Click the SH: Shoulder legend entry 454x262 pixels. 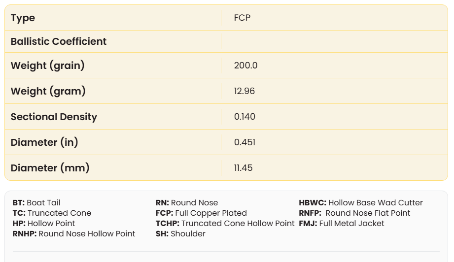[x=180, y=234]
